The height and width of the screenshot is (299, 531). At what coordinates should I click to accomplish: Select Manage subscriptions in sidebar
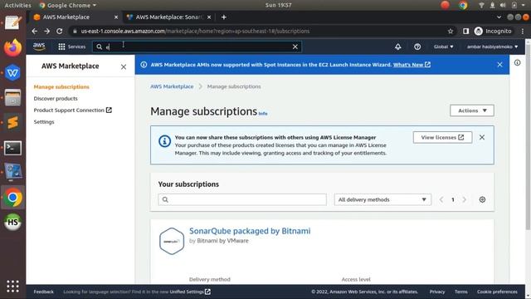pyautogui.click(x=61, y=86)
